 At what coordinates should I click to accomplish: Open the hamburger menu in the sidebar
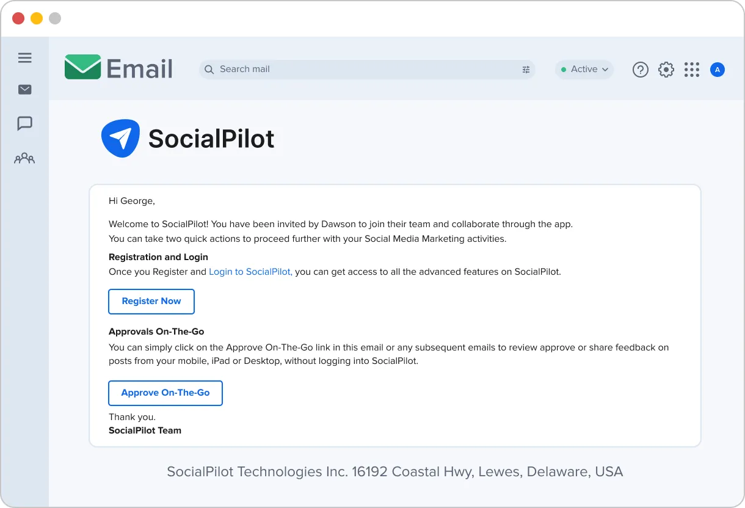pyautogui.click(x=24, y=58)
